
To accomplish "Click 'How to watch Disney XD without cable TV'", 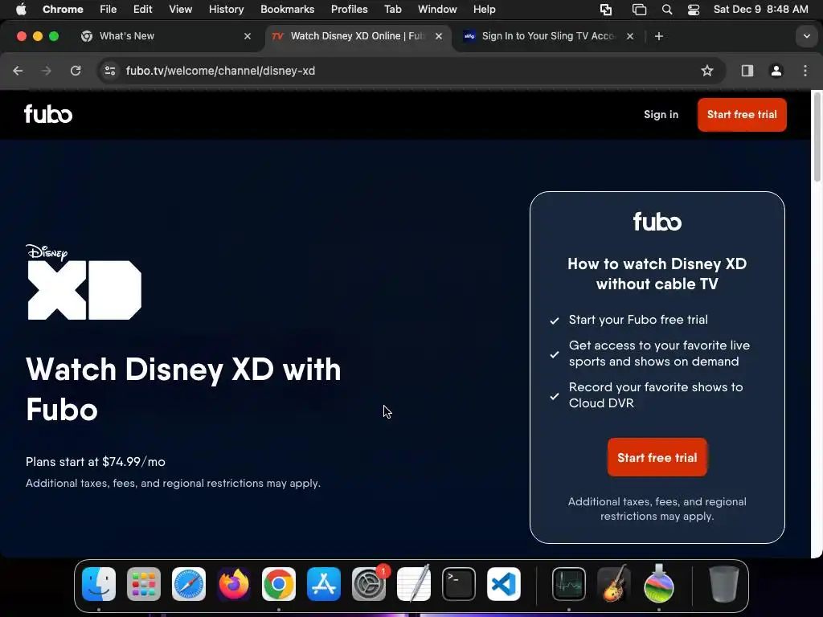I will pos(657,274).
